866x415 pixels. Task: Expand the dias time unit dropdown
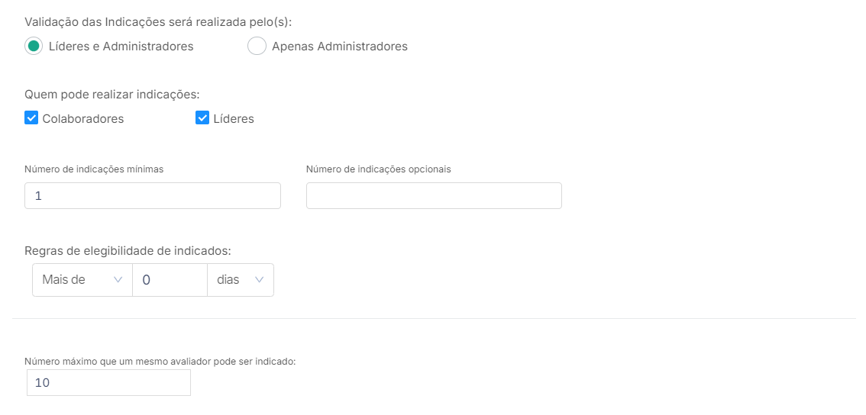[x=241, y=280]
